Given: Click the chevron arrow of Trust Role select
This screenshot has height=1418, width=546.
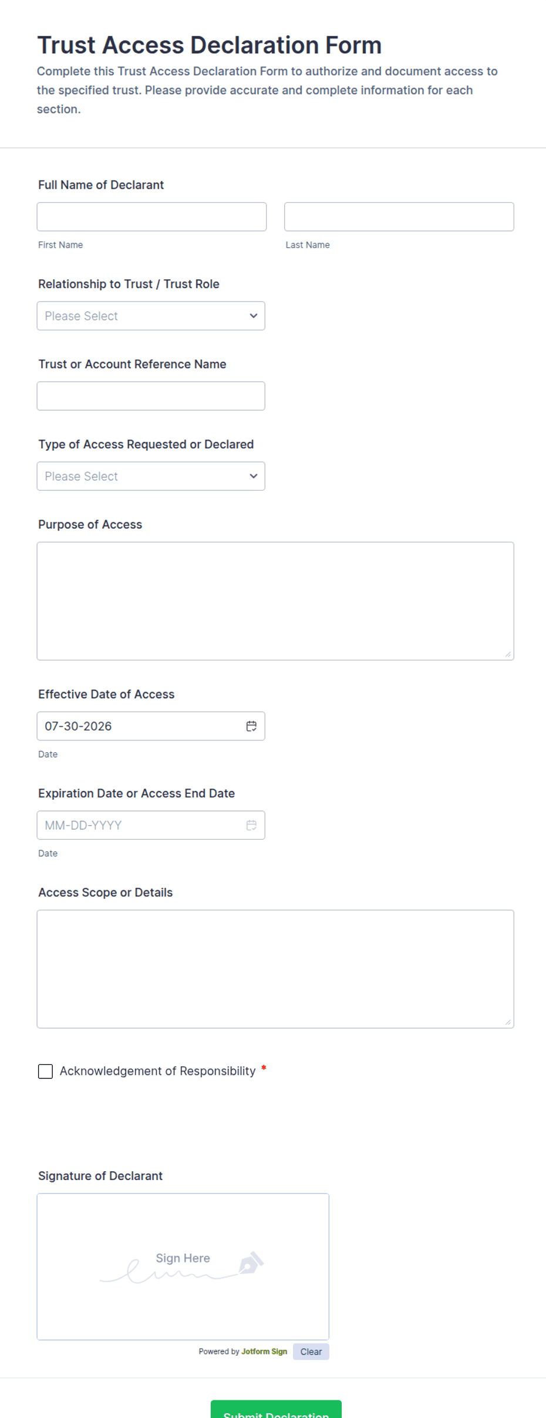Looking at the screenshot, I should [254, 316].
